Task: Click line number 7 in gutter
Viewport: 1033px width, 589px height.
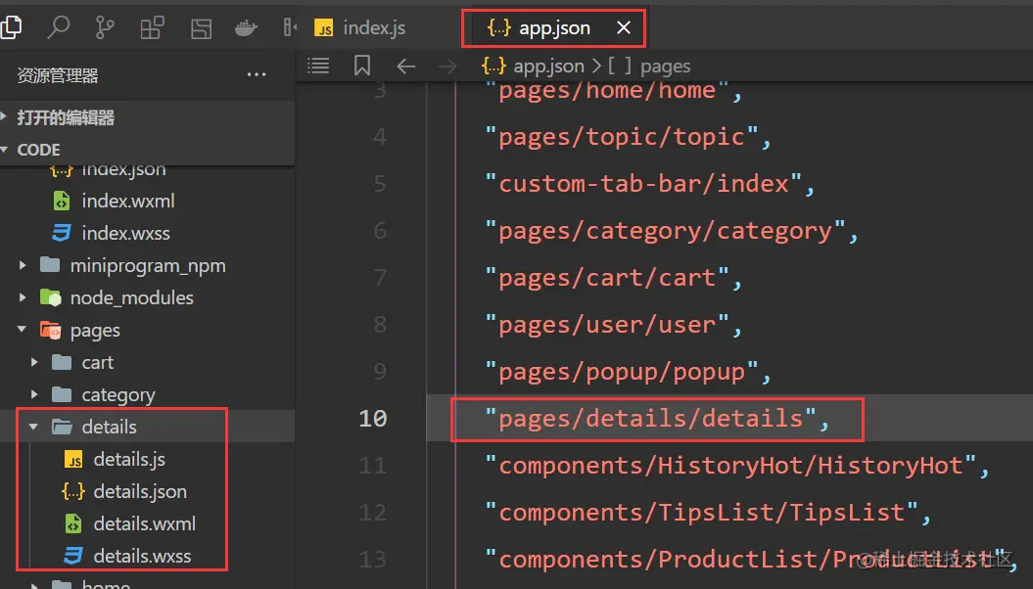Action: pyautogui.click(x=380, y=278)
